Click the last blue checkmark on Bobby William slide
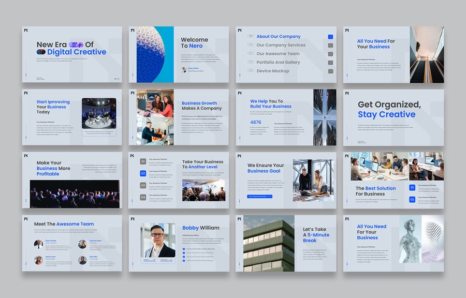This screenshot has height=298, width=466. pos(184,262)
